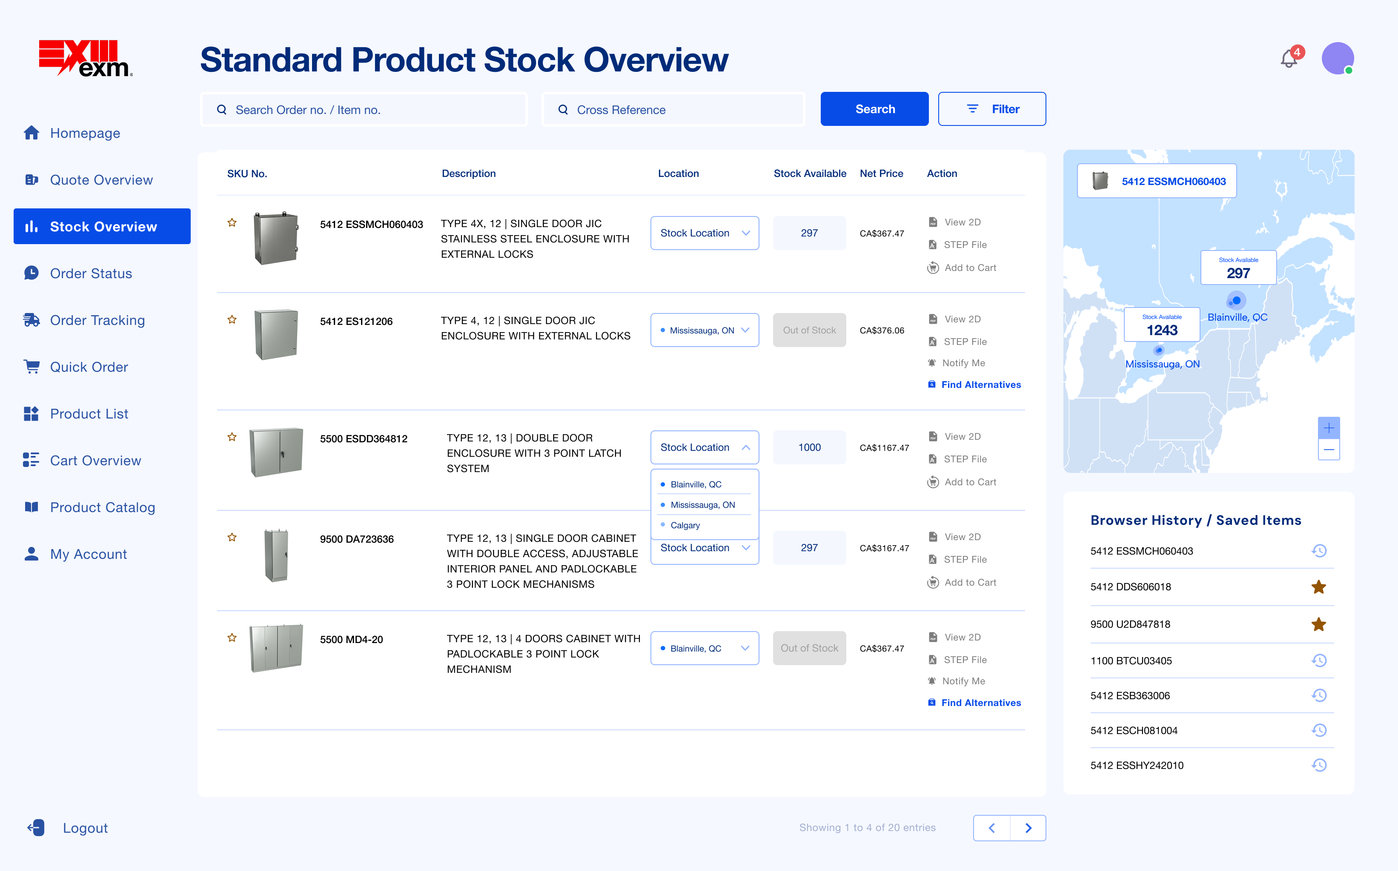Image resolution: width=1398 pixels, height=871 pixels.
Task: Expand Stock Location dropdown for 5412 ESSMCH060403
Action: 704,233
